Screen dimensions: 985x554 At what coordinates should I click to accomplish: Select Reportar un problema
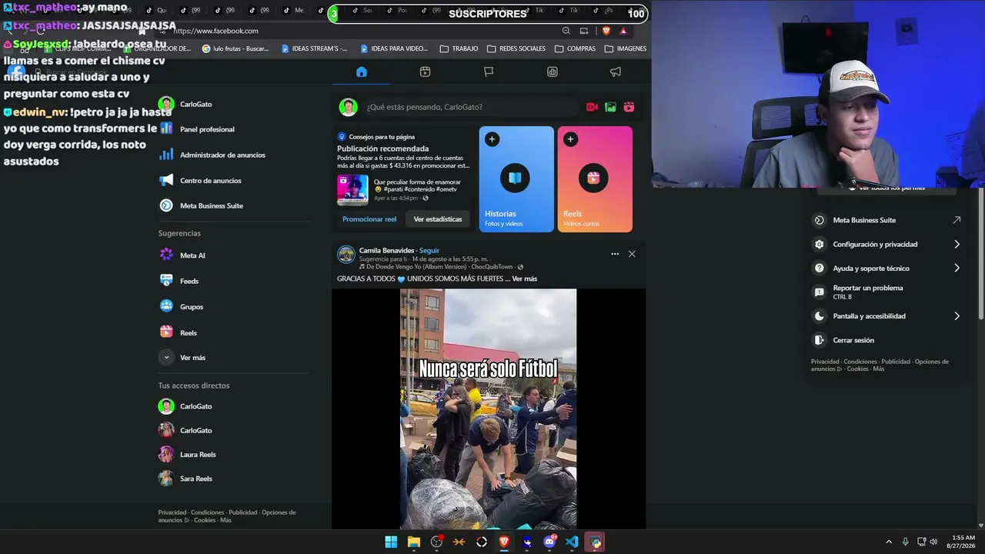click(x=886, y=292)
